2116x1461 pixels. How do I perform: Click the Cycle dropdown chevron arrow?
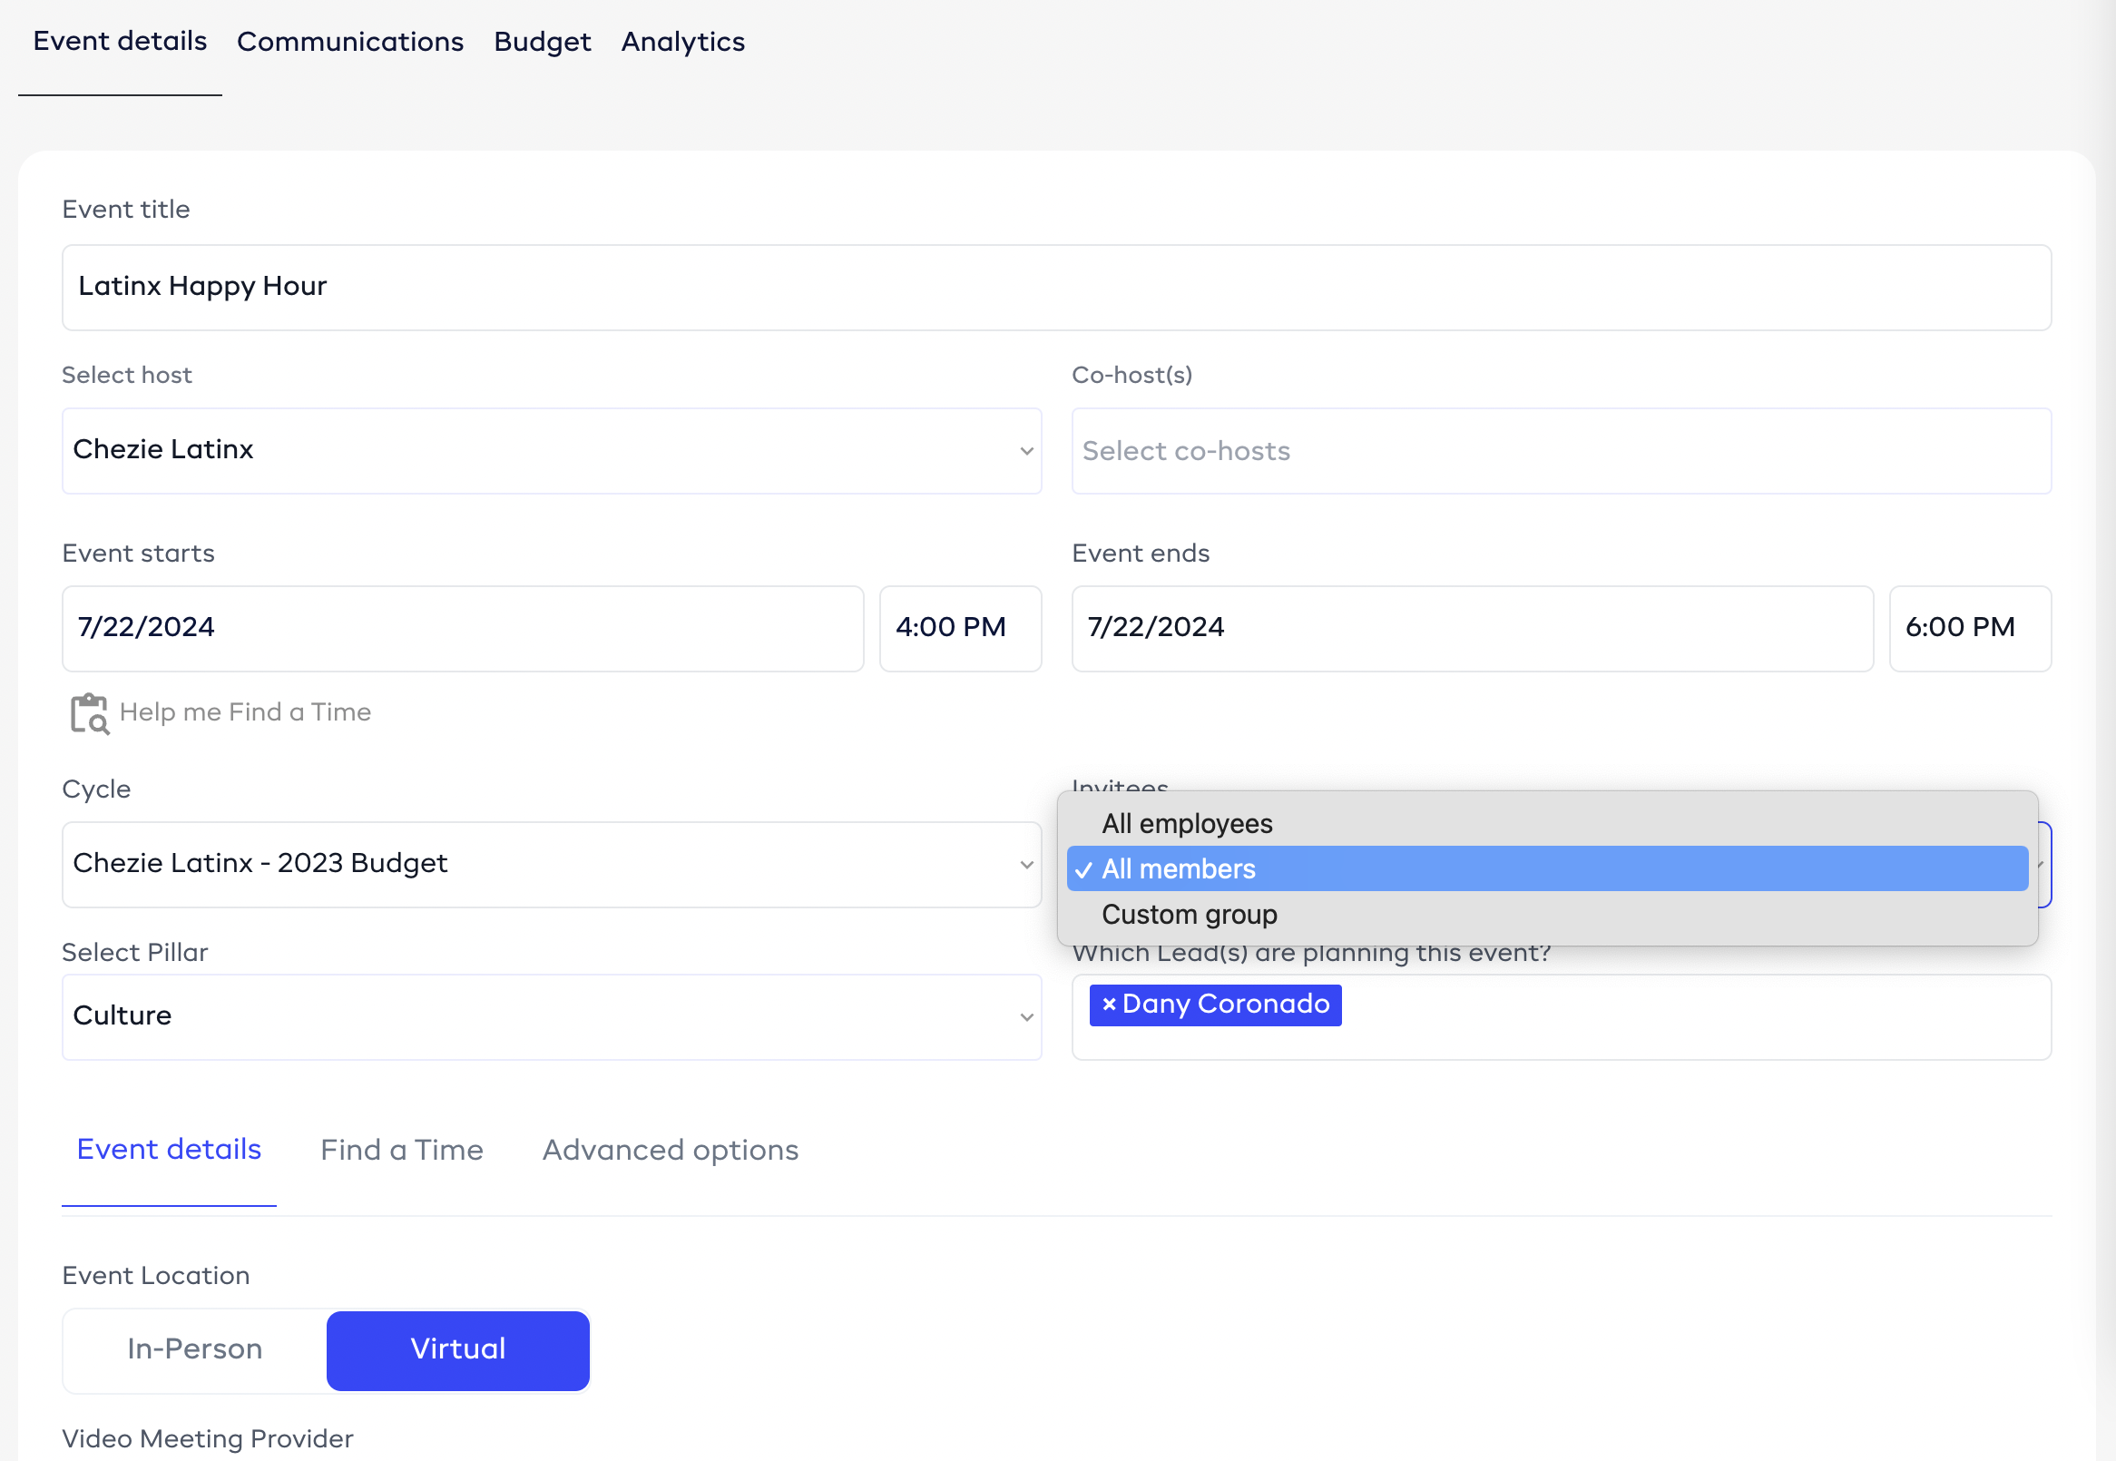pyautogui.click(x=1026, y=865)
